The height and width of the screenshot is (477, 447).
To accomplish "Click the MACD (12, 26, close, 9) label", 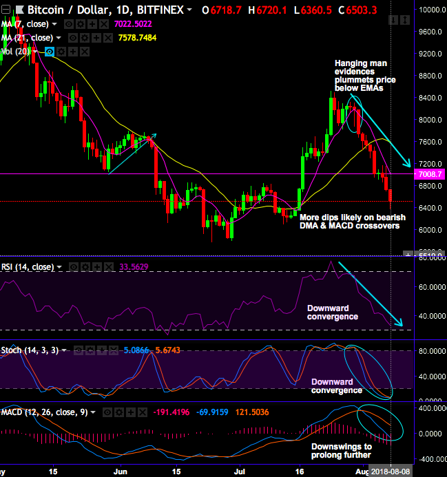I will click(x=45, y=412).
